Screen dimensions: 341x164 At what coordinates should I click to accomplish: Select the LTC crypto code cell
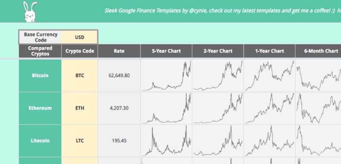(x=80, y=141)
